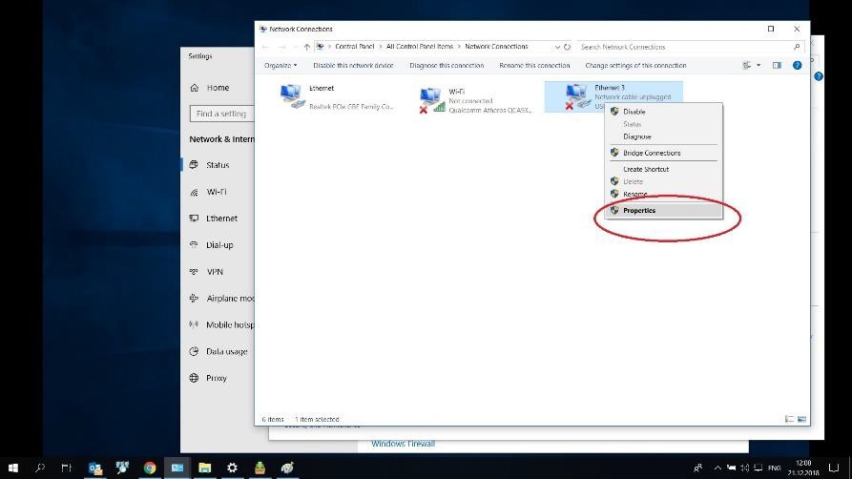Screen dimensions: 852x479
Task: Maximize the Network Connections window
Action: click(771, 29)
